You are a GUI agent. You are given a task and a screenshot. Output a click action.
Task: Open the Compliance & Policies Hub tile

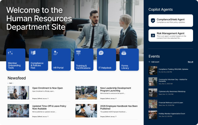38,60
